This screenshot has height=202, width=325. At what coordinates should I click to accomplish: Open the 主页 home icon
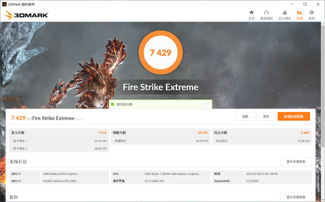(251, 13)
